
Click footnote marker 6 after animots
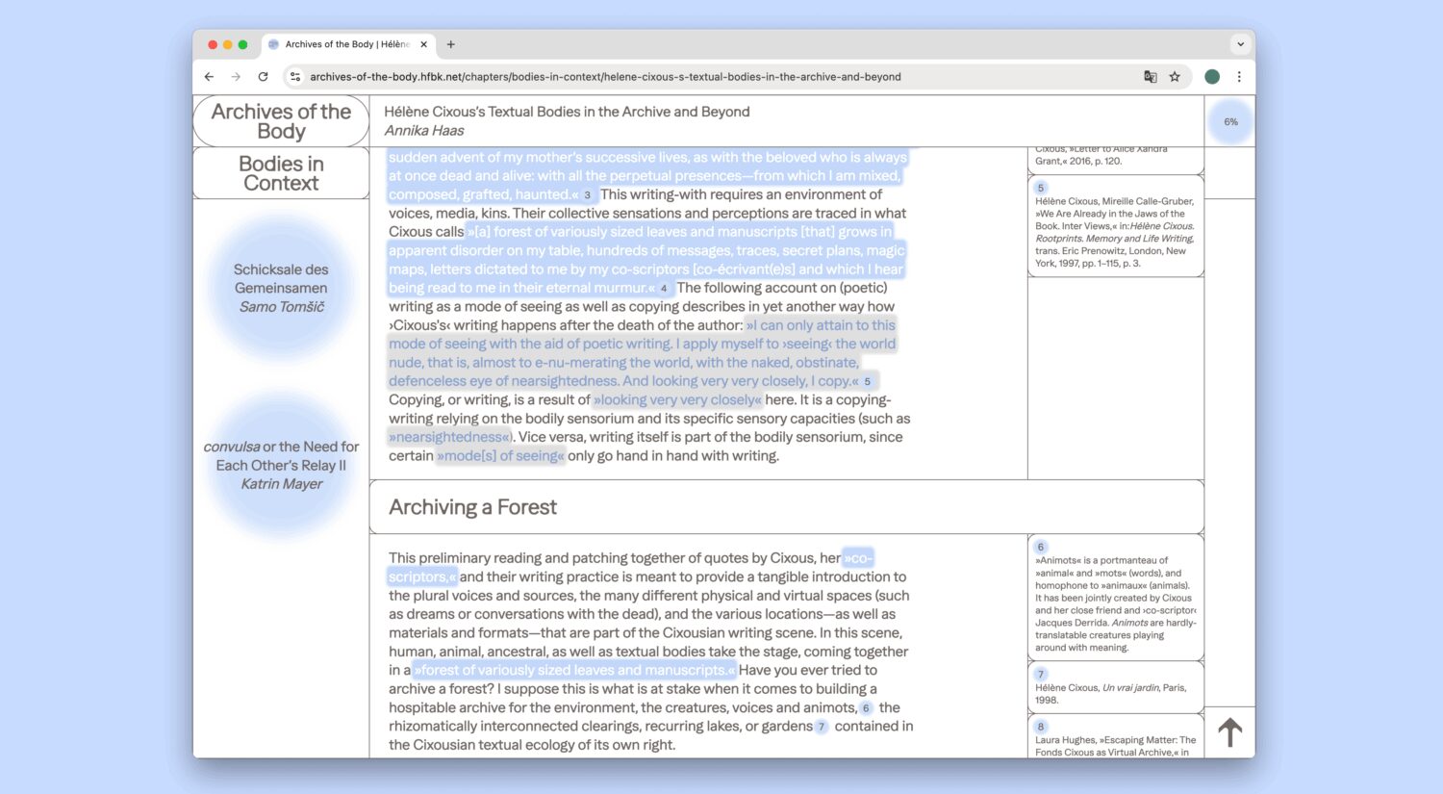pyautogui.click(x=866, y=708)
